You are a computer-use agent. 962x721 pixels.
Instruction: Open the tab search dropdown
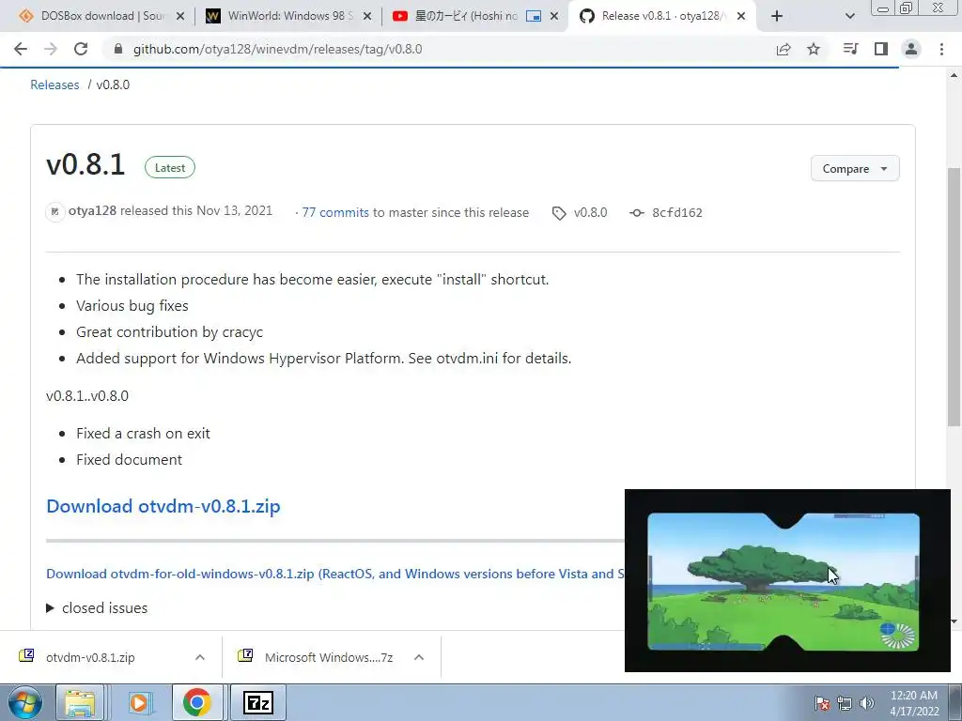pos(849,17)
